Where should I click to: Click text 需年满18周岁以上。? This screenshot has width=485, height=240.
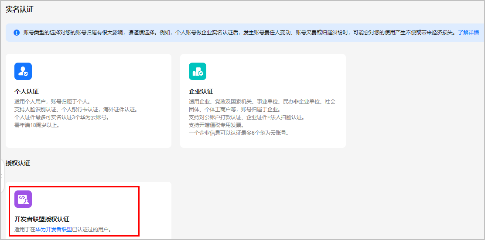coord(37,125)
